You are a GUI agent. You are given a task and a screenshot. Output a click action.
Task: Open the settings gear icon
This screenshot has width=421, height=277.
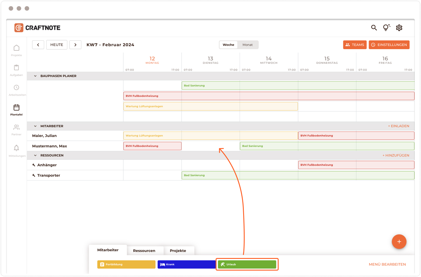coord(399,28)
